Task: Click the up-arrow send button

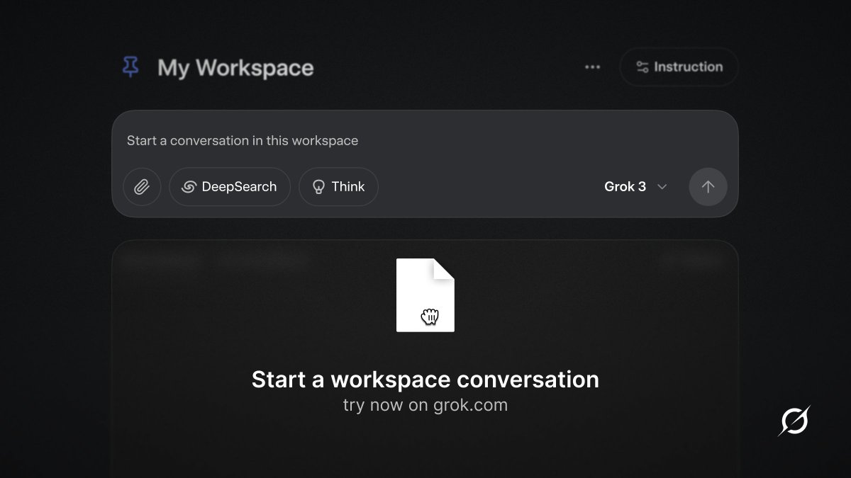Action: coord(708,187)
